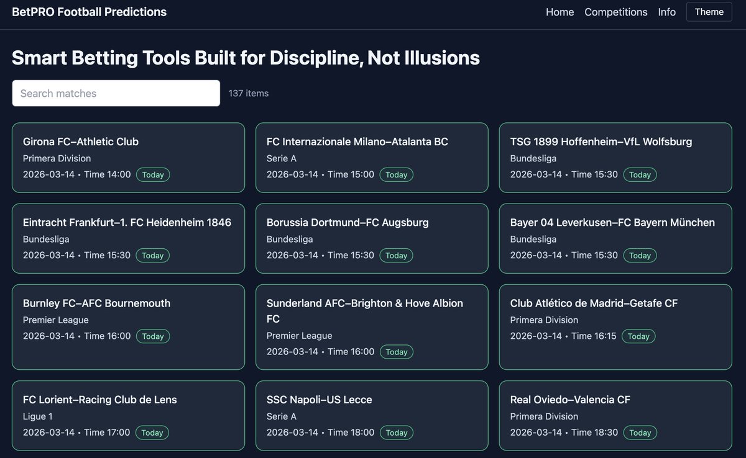The width and height of the screenshot is (746, 458).
Task: Click the date and Time 16:15 text on Atlético card
Action: [x=563, y=336]
